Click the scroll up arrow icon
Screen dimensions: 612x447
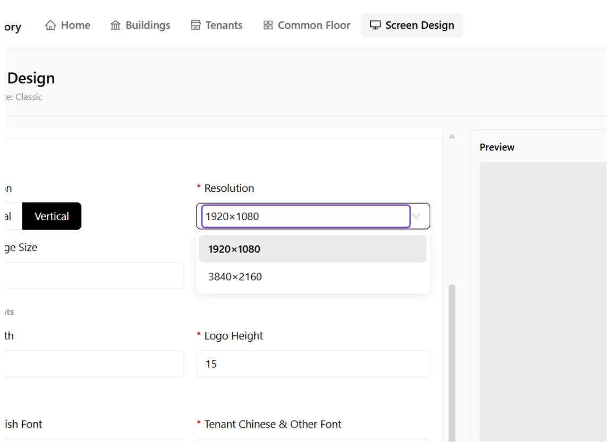(x=452, y=137)
